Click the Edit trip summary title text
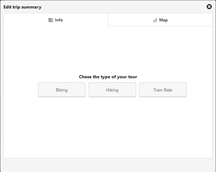The height and width of the screenshot is (172, 216). coord(22,7)
